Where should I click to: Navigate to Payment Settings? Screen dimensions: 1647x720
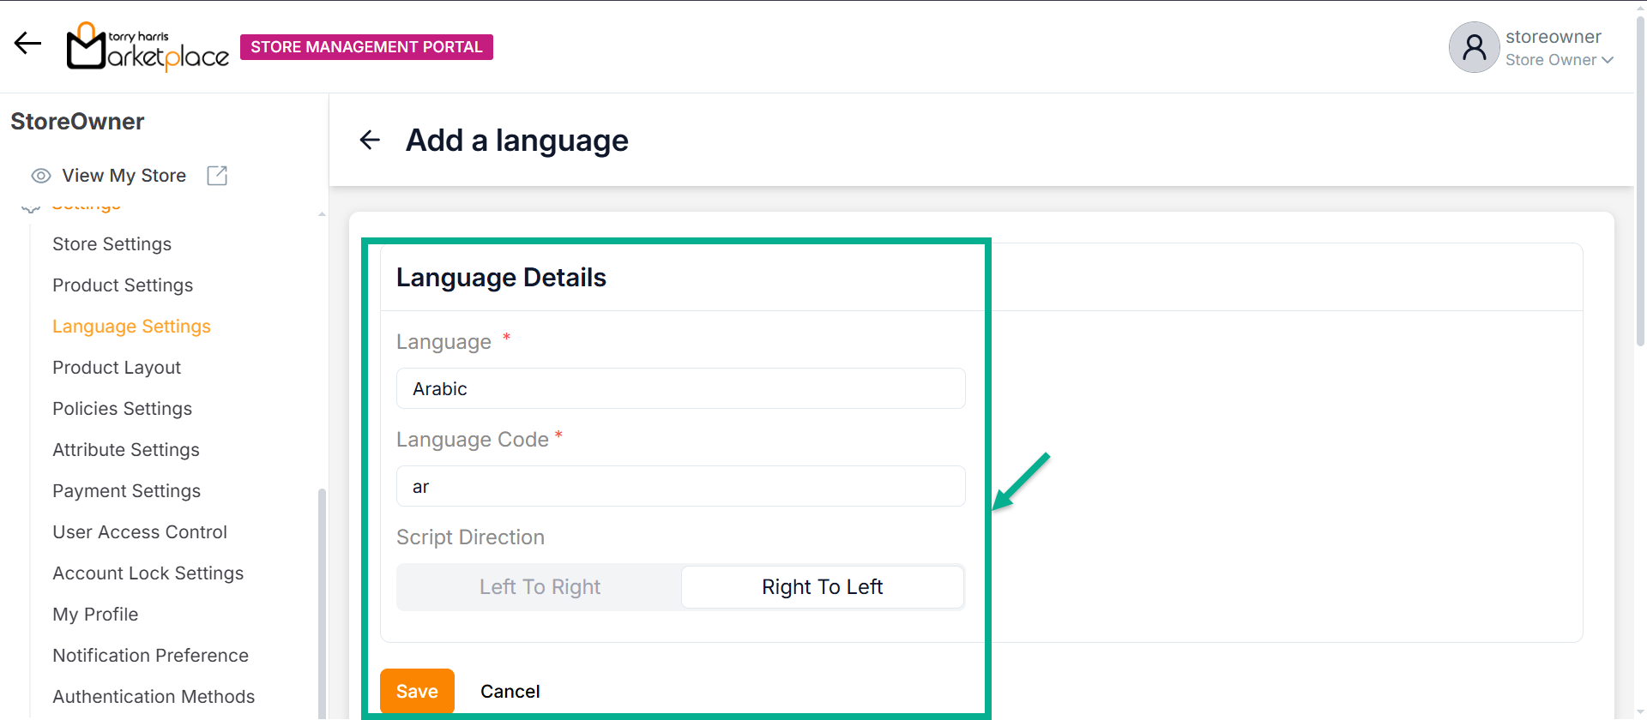(126, 491)
